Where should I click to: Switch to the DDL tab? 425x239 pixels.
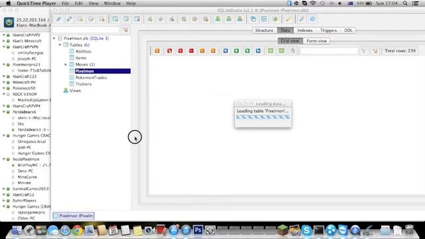[x=348, y=31]
